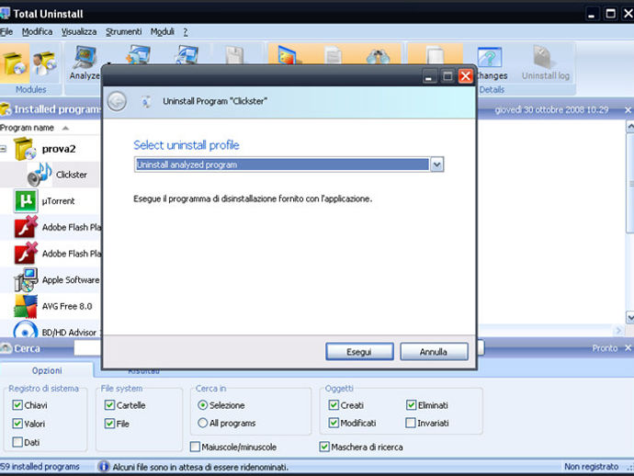The image size is (634, 476).
Task: Select the All programs radio button
Action: point(202,423)
